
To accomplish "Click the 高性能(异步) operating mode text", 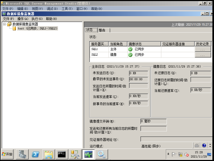I will click(x=151, y=146).
